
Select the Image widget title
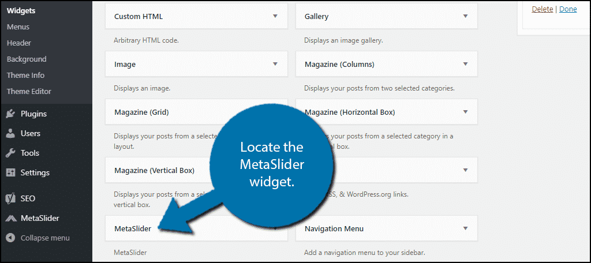click(125, 65)
